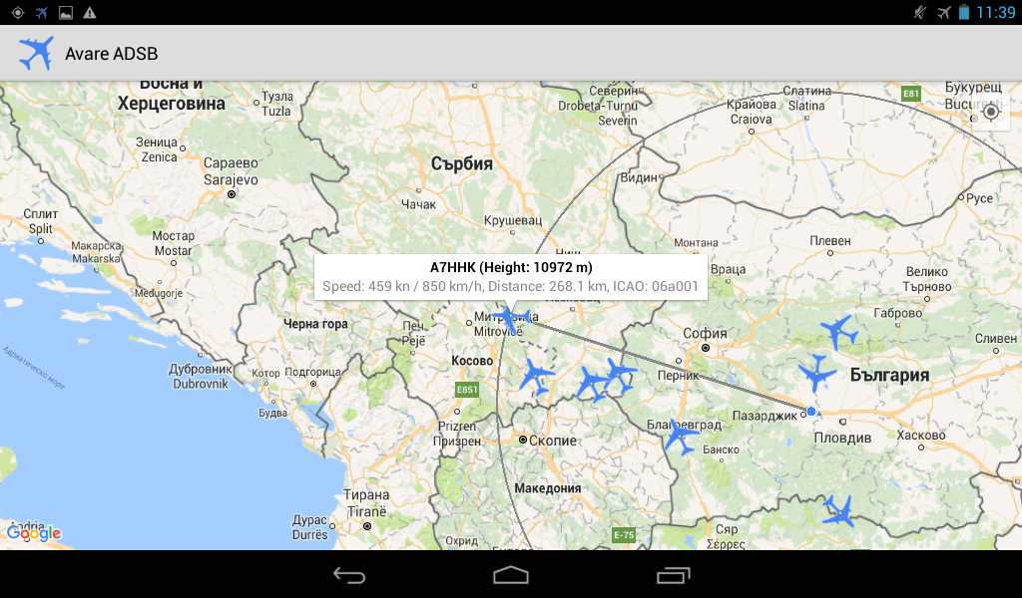Select the aircraft marker below Gabrovo
Image resolution: width=1022 pixels, height=598 pixels.
click(839, 331)
